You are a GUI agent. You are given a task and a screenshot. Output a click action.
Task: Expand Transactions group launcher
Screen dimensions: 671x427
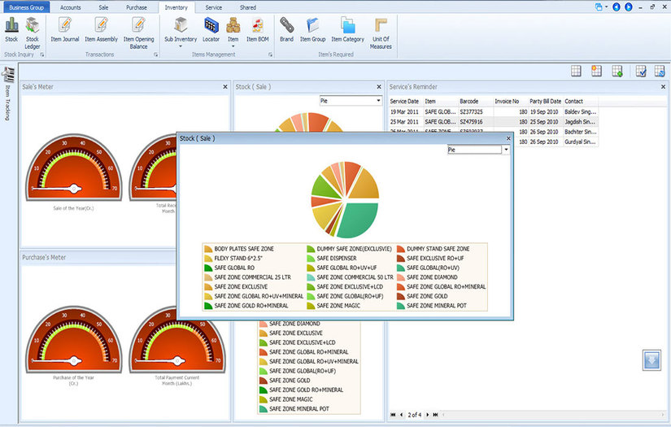[156, 54]
